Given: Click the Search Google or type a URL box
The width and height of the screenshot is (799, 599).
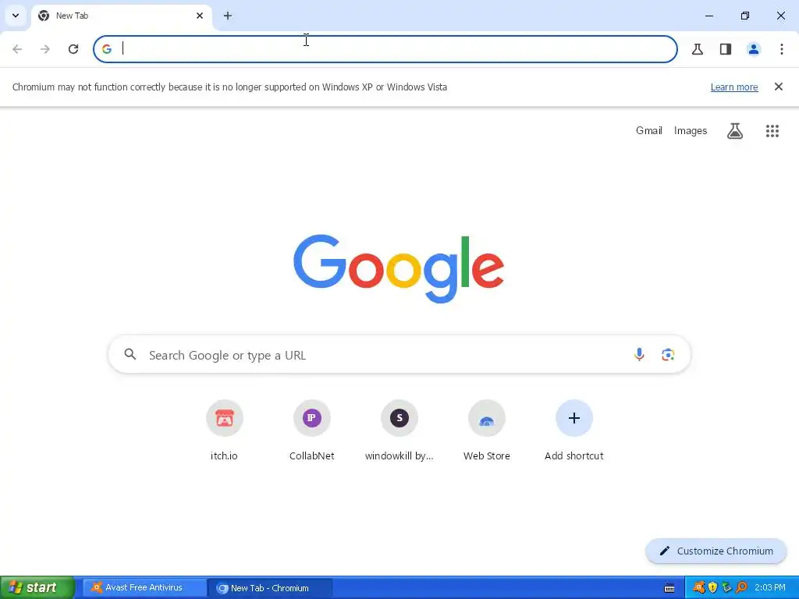Looking at the screenshot, I should pos(399,355).
